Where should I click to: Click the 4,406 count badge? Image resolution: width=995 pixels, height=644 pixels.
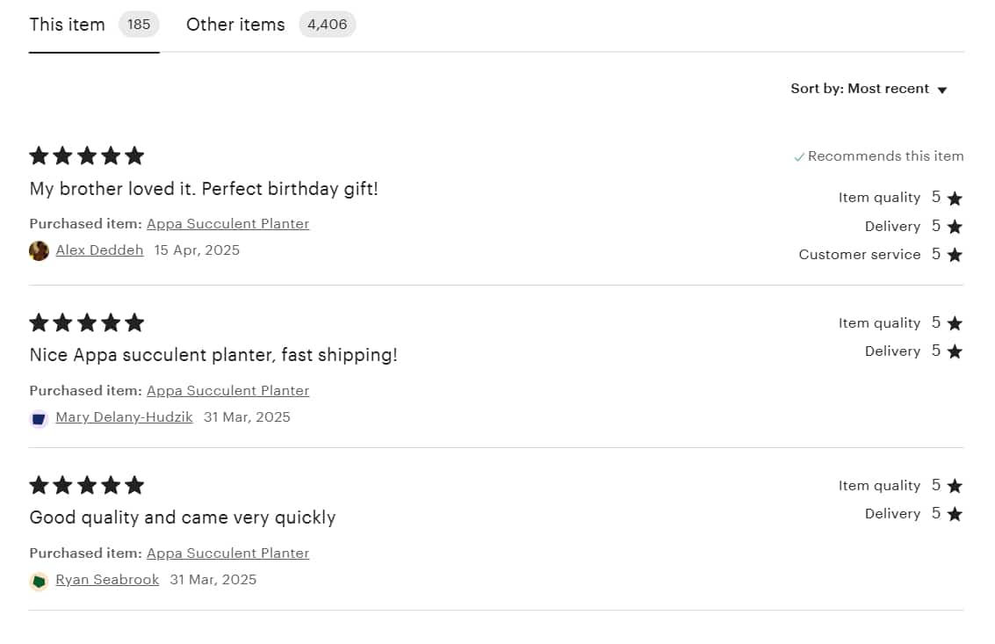(328, 25)
